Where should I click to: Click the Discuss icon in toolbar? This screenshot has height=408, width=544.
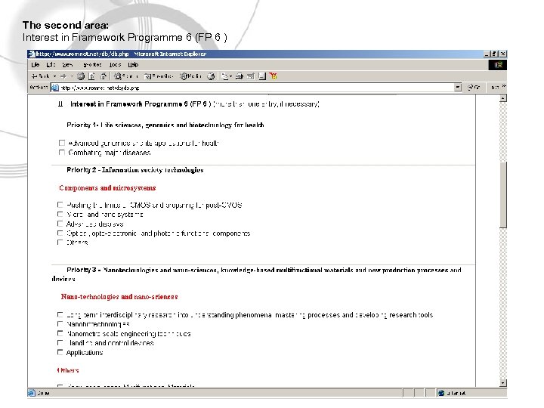(262, 76)
